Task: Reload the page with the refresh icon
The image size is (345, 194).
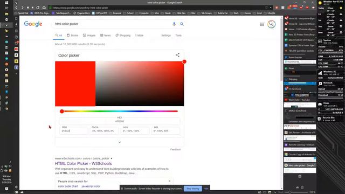Action: click(x=38, y=8)
